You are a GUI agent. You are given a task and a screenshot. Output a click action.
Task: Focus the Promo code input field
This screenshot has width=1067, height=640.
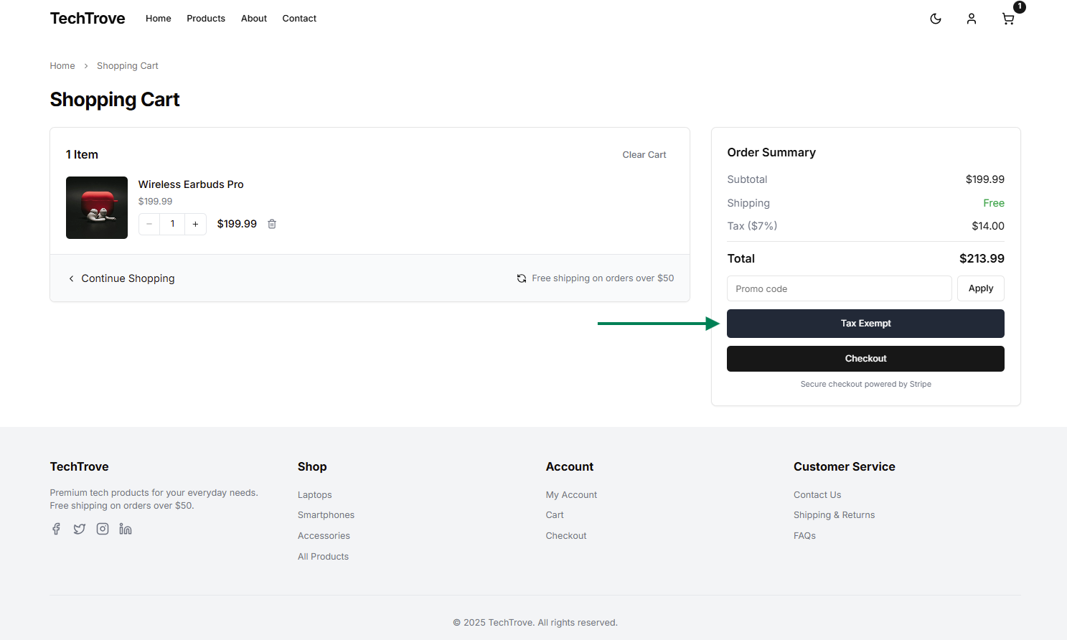[839, 288]
